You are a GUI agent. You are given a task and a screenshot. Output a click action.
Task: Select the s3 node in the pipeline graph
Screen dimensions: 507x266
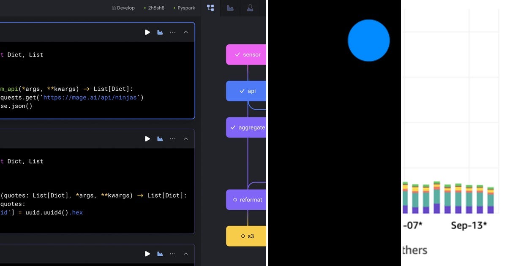[248, 236]
